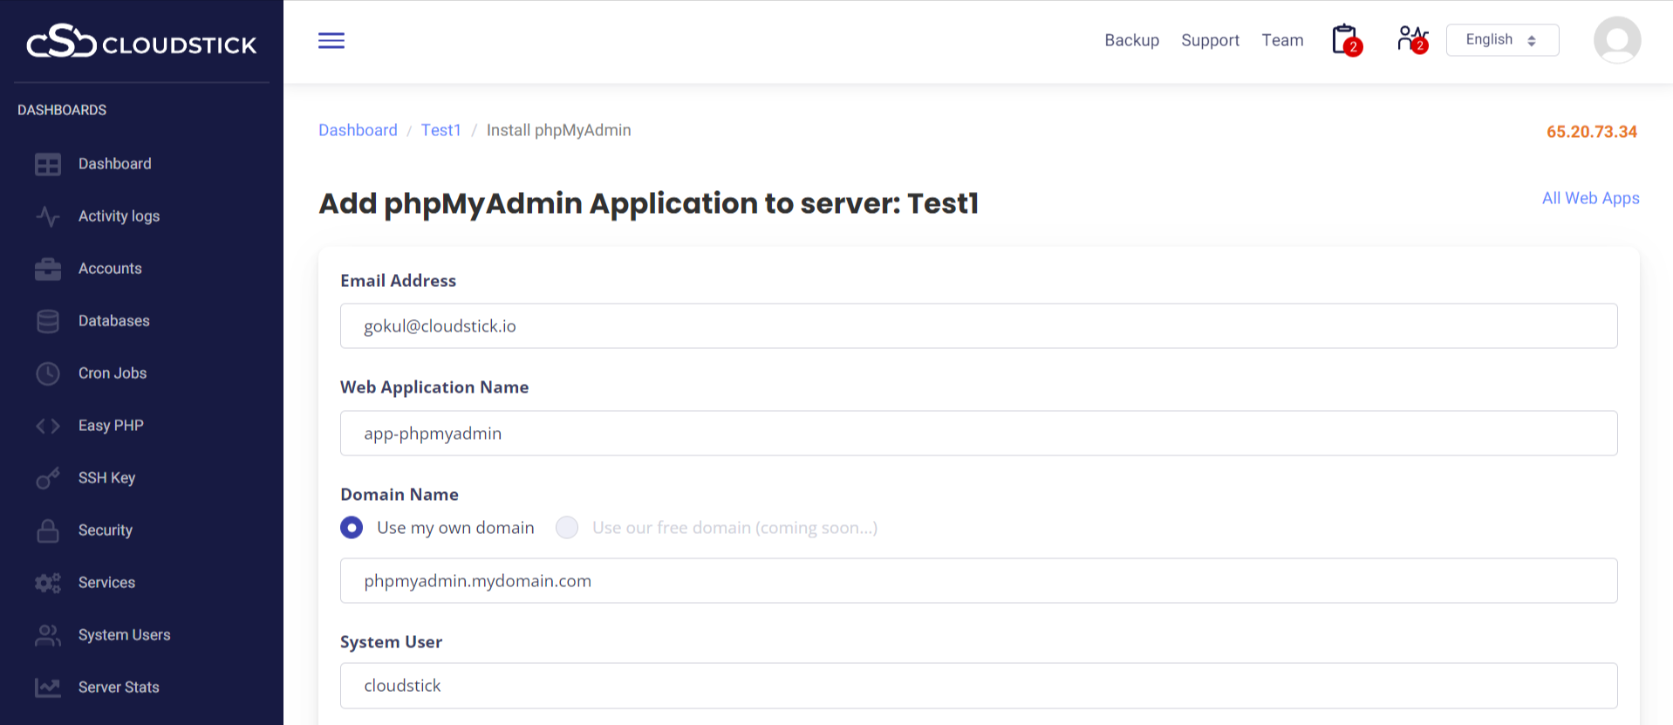Go to Test1 breadcrumb link
The height and width of the screenshot is (725, 1673).
[x=440, y=130]
